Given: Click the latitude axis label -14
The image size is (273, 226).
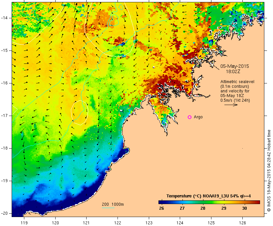Looking at the screenshot, I should (x=4, y=18).
